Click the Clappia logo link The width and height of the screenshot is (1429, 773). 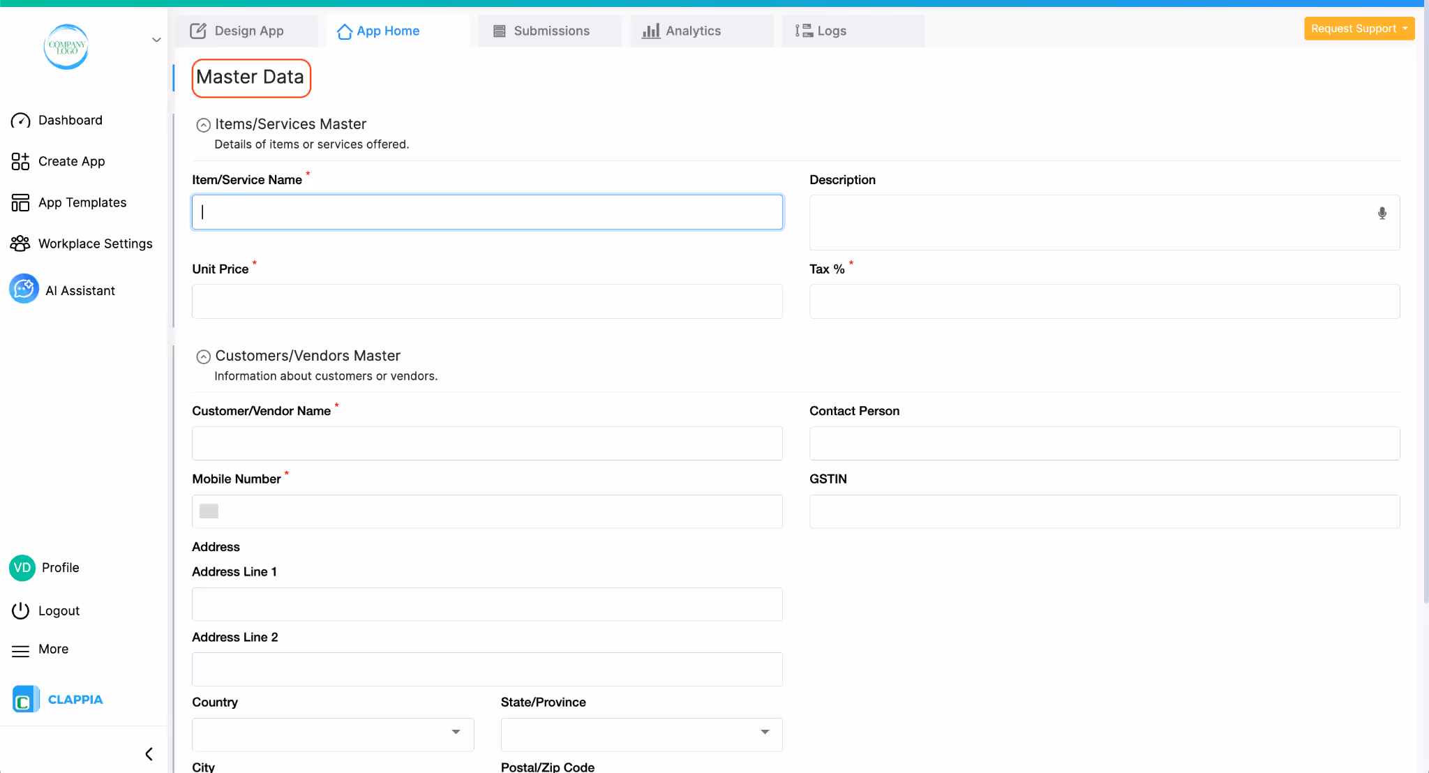tap(59, 699)
